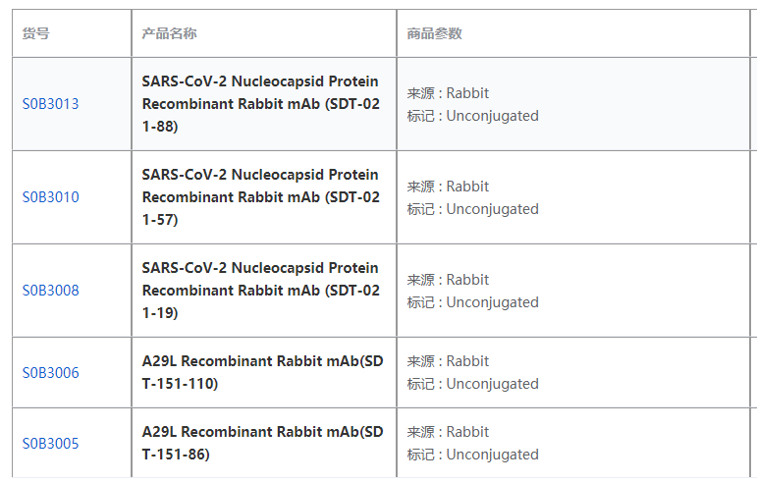Click 来源: Rabbit in the S0B3013 row
The width and height of the screenshot is (757, 483).
(x=449, y=93)
